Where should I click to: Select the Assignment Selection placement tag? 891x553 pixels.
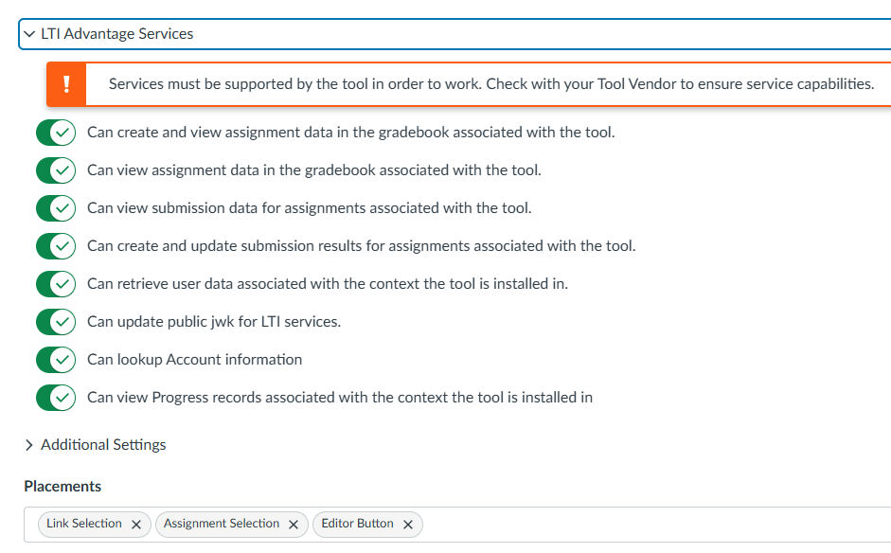(222, 524)
